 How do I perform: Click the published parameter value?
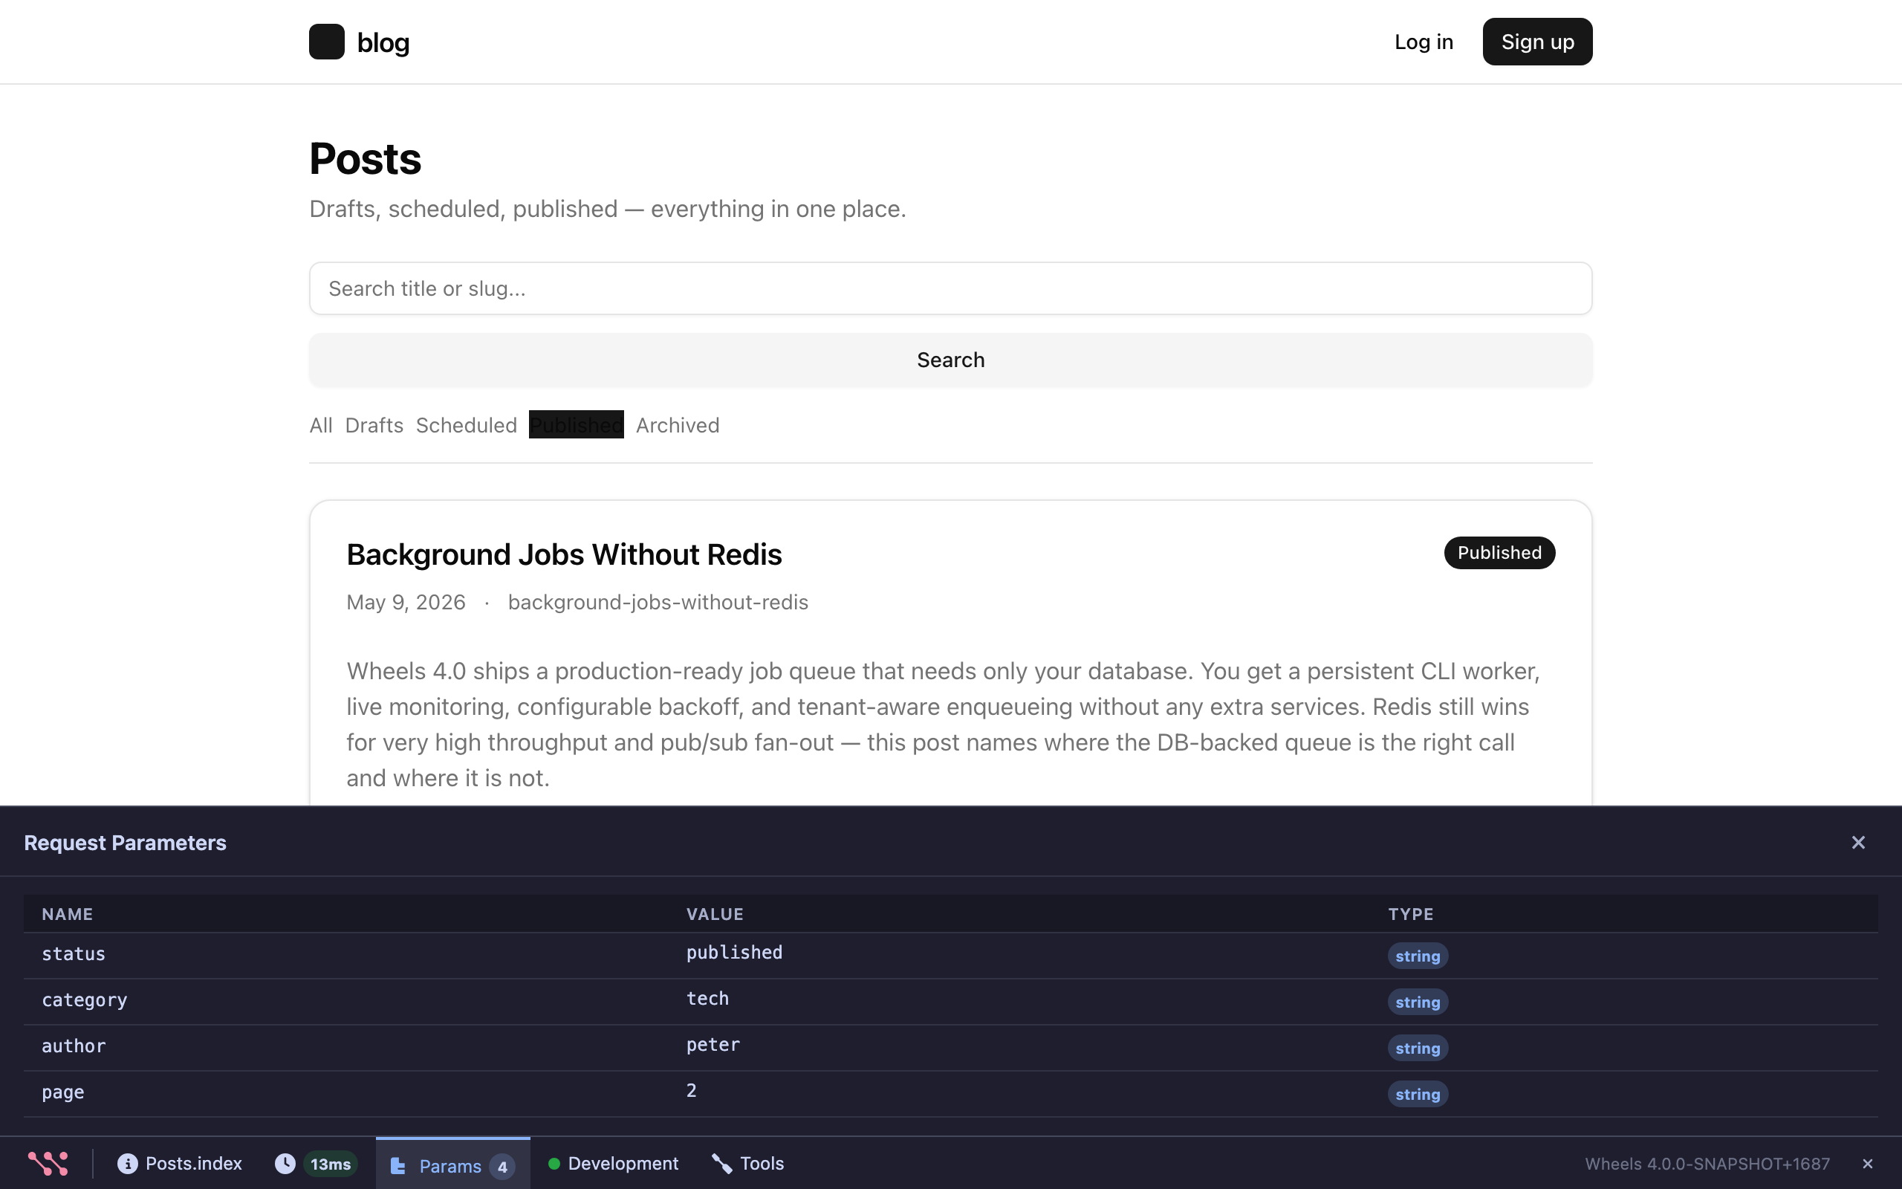[x=734, y=953]
